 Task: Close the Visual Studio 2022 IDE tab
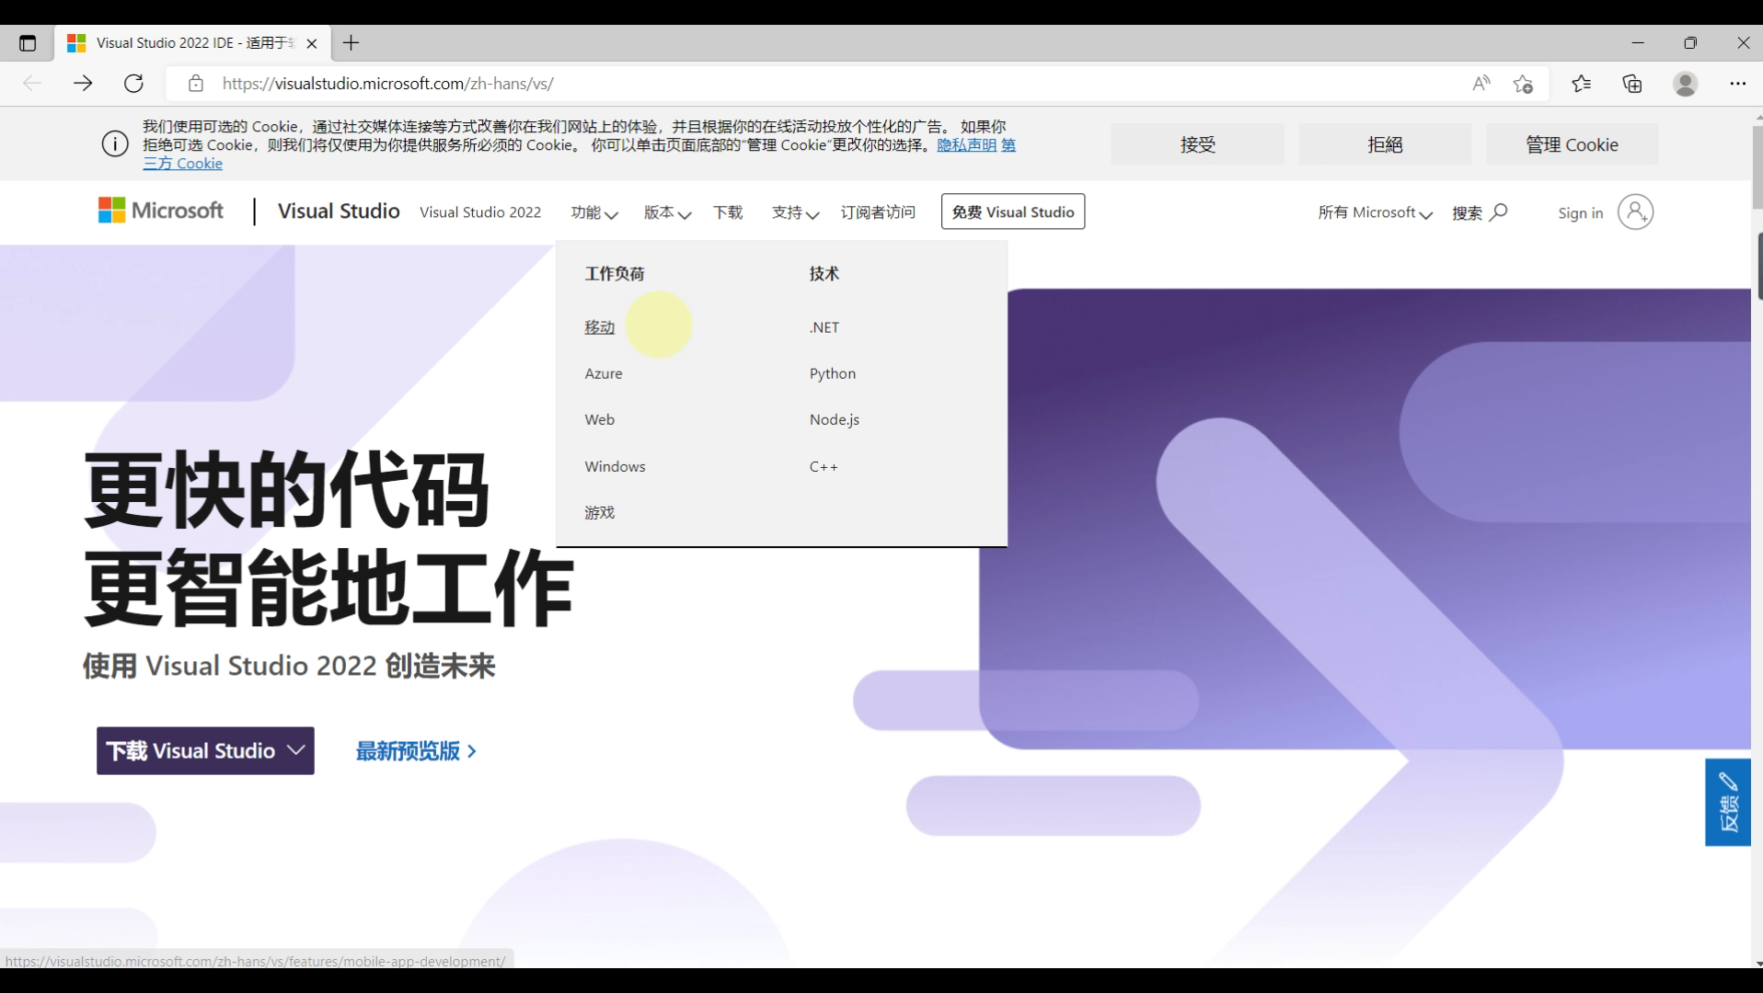click(312, 43)
